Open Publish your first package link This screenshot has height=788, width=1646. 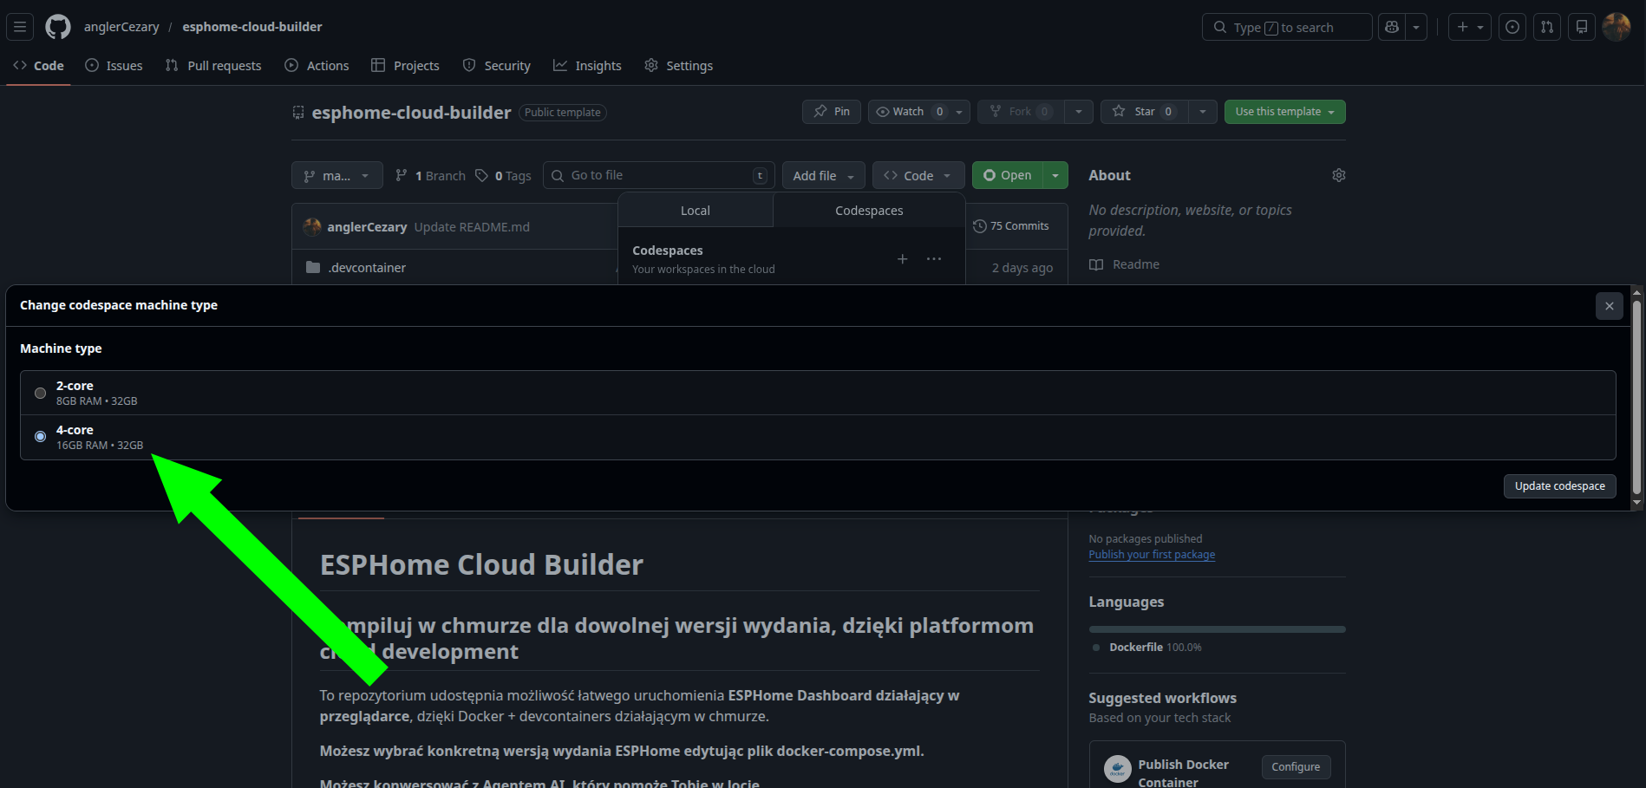click(1152, 555)
